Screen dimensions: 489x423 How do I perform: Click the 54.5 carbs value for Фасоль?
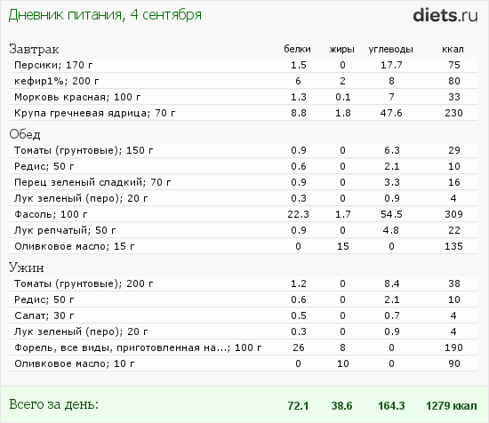point(391,214)
